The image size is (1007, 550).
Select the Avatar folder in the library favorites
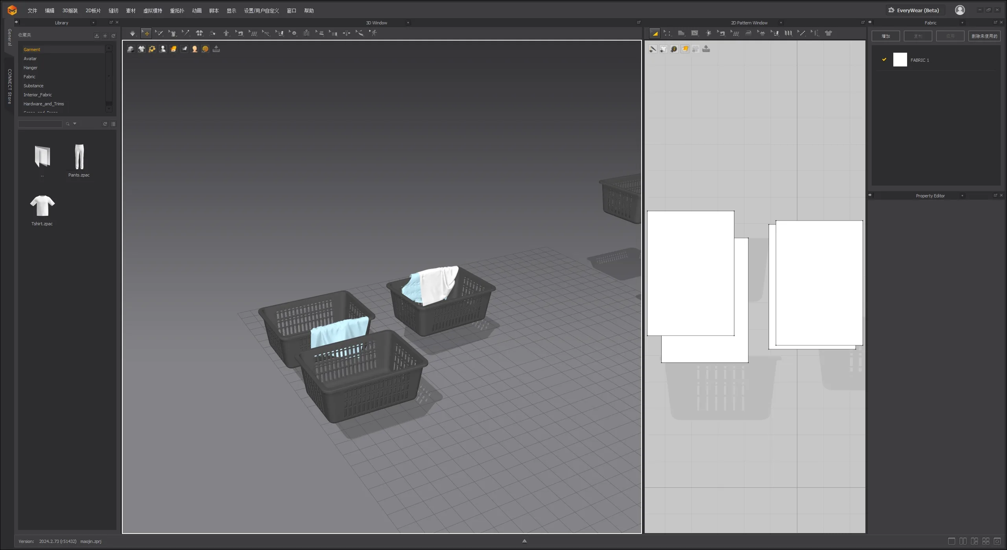(30, 59)
